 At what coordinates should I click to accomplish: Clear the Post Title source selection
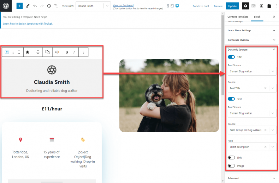[265, 88]
